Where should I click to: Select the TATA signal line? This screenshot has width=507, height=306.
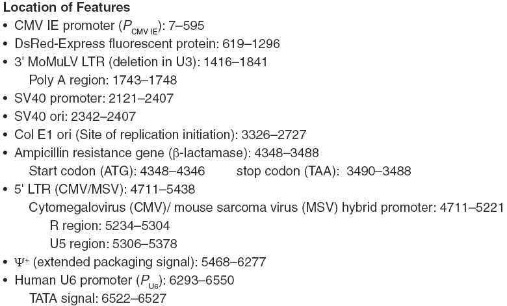tap(97, 298)
